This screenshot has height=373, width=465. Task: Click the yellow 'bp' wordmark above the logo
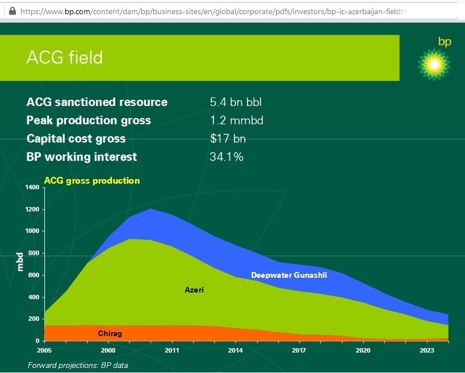pyautogui.click(x=445, y=42)
